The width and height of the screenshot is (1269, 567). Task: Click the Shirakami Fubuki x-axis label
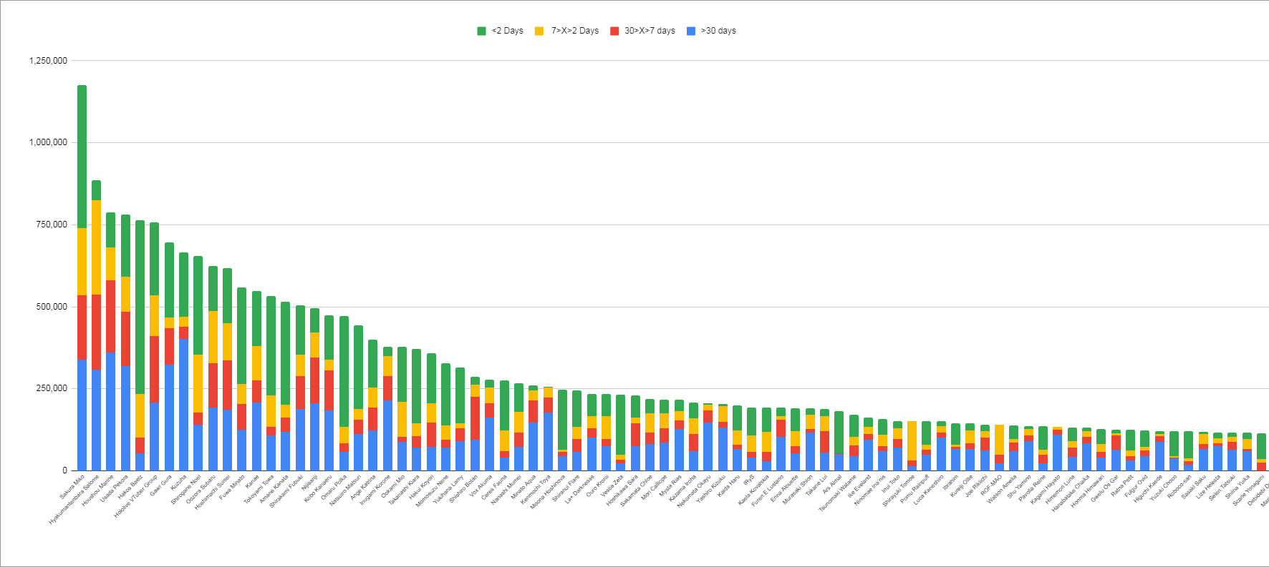pos(286,490)
